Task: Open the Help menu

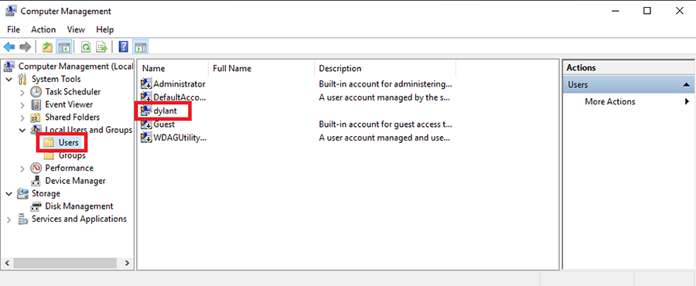Action: [105, 29]
